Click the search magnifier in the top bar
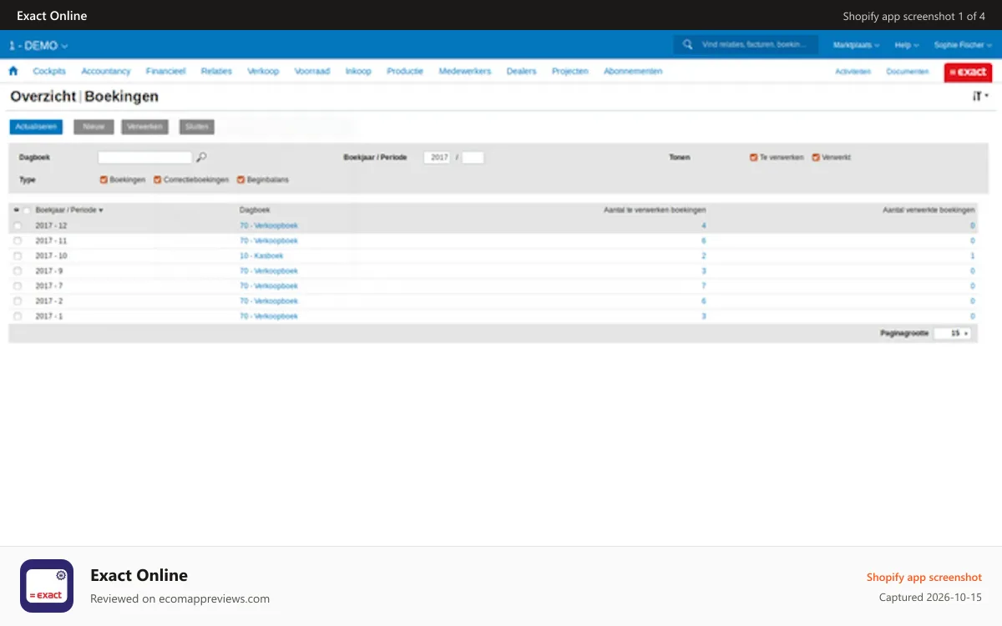 pos(687,45)
